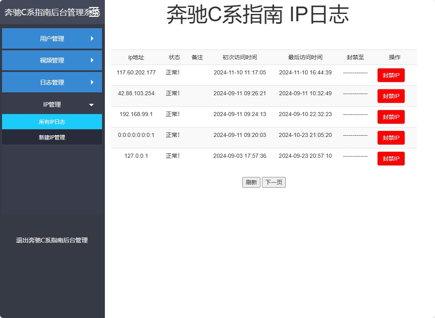
Task: Go to next page via 下一页 button
Action: click(273, 182)
